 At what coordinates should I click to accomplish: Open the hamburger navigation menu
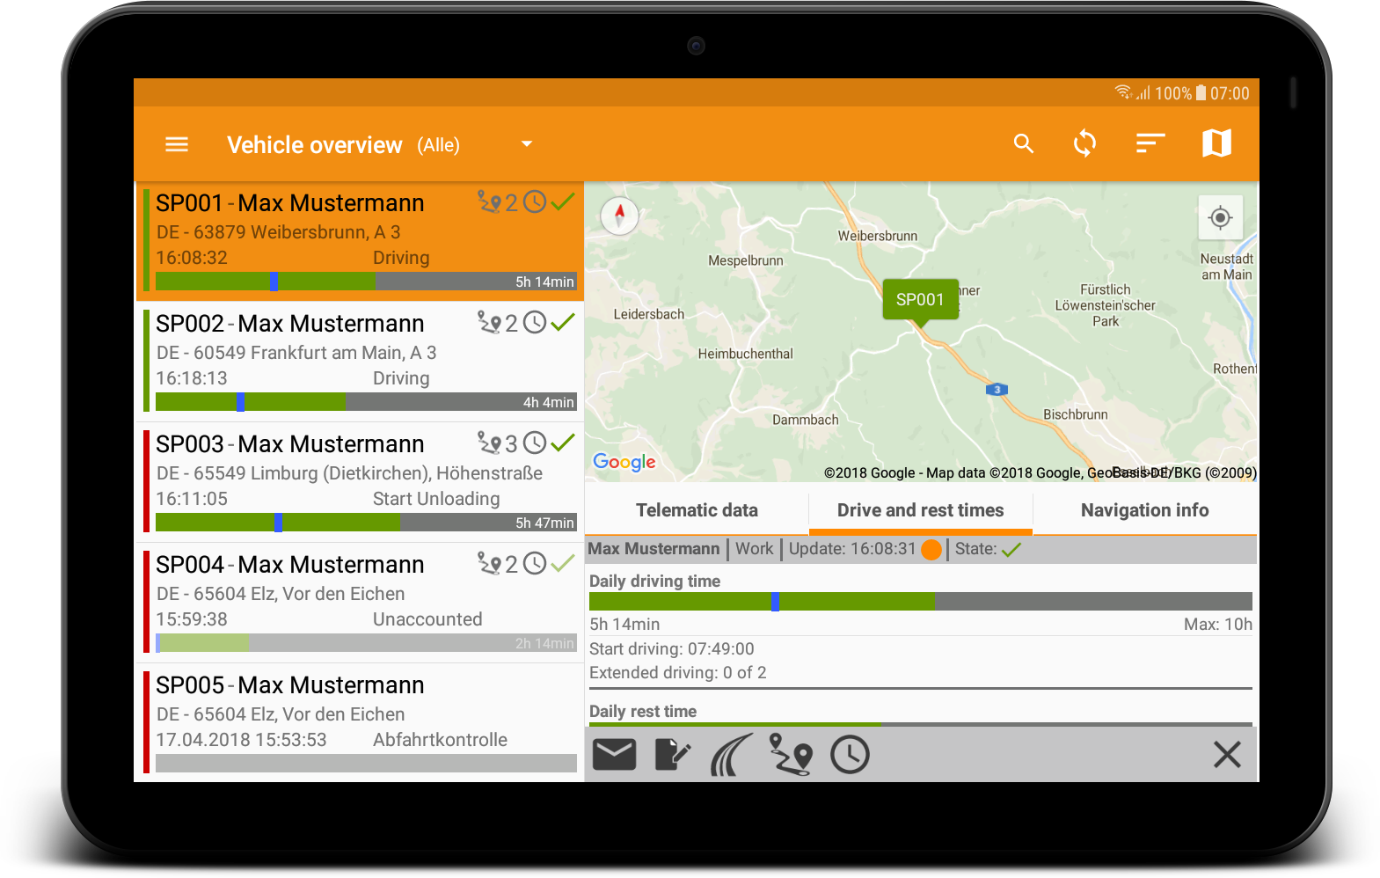coord(177,144)
